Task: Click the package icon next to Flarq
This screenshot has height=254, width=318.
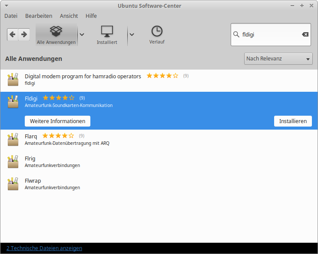Action: pos(13,140)
